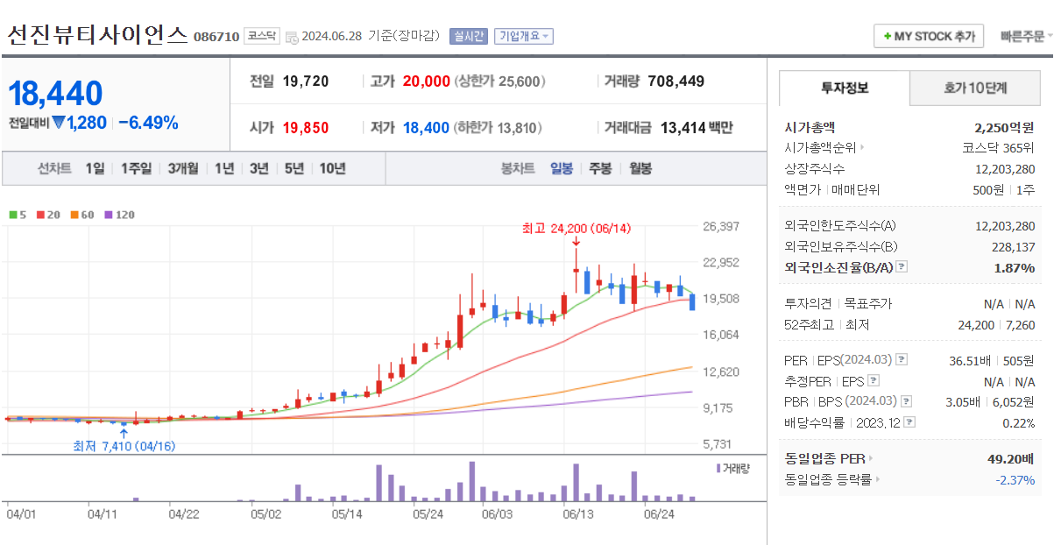1054x545 pixels.
Task: Click the purple 120-day average swatch
Action: point(109,215)
